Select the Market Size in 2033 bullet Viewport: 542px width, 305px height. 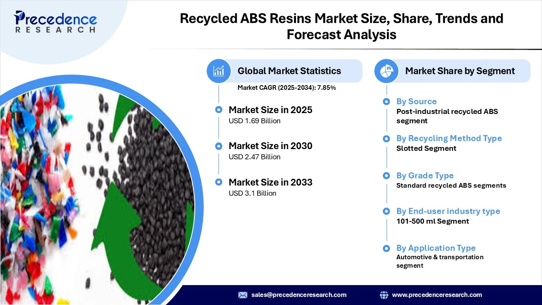pyautogui.click(x=218, y=182)
